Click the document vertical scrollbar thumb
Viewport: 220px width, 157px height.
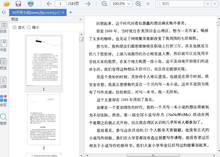[219, 24]
